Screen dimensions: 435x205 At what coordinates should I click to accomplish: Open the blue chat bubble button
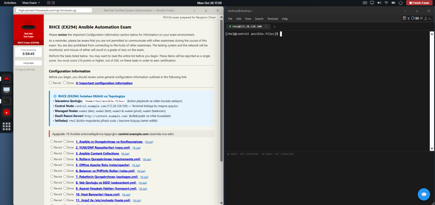(424, 194)
